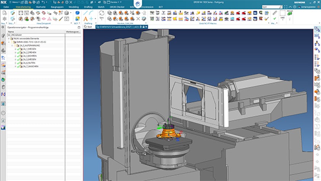Open the Datei tab
This screenshot has height=181, width=321.
click(x=6, y=7)
